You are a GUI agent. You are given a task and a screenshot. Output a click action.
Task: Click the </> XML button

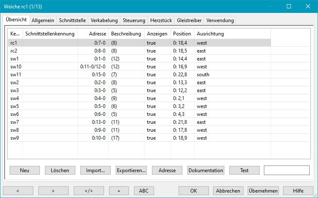point(89,190)
